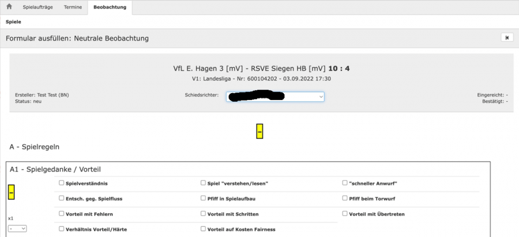Check Vorteil mit Fehlern option
Image resolution: width=519 pixels, height=237 pixels.
(x=62, y=213)
